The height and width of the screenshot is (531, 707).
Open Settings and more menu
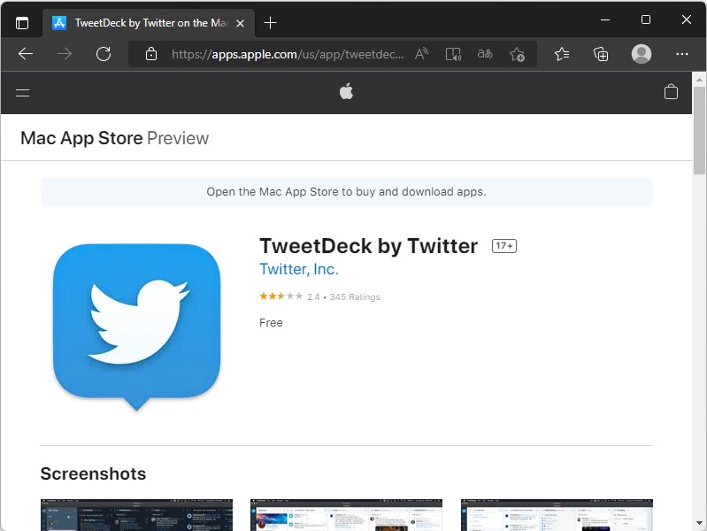click(682, 54)
